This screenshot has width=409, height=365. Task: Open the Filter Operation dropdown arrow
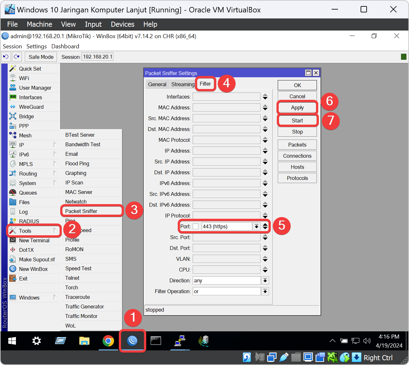265,291
